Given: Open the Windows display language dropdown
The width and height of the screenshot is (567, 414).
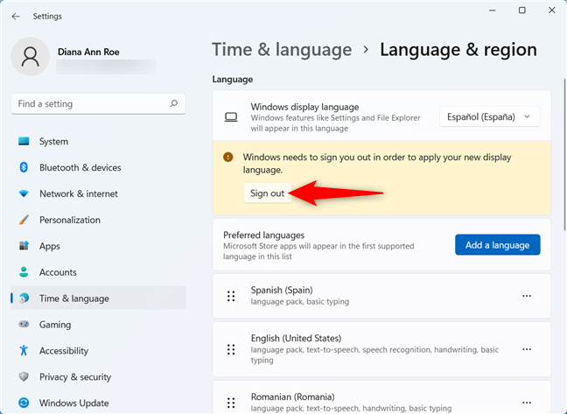Looking at the screenshot, I should [489, 116].
